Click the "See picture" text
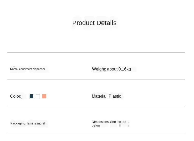The height and width of the screenshot is (141, 194). (118, 122)
